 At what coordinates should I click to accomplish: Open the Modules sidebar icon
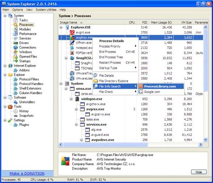point(16,29)
